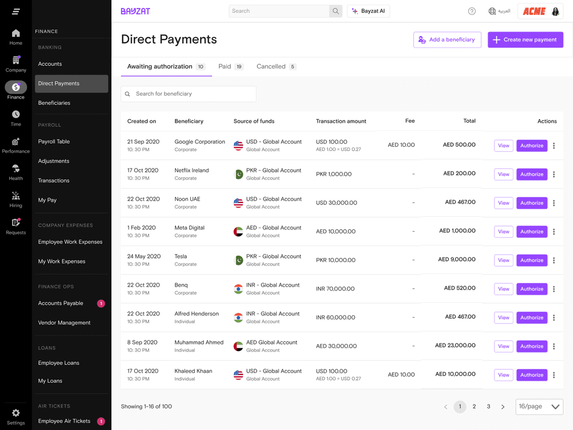Open the Requests section icon
Viewport: 573px width, 430px height.
tap(15, 226)
